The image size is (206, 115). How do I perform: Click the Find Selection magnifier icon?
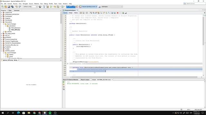coord(91,13)
